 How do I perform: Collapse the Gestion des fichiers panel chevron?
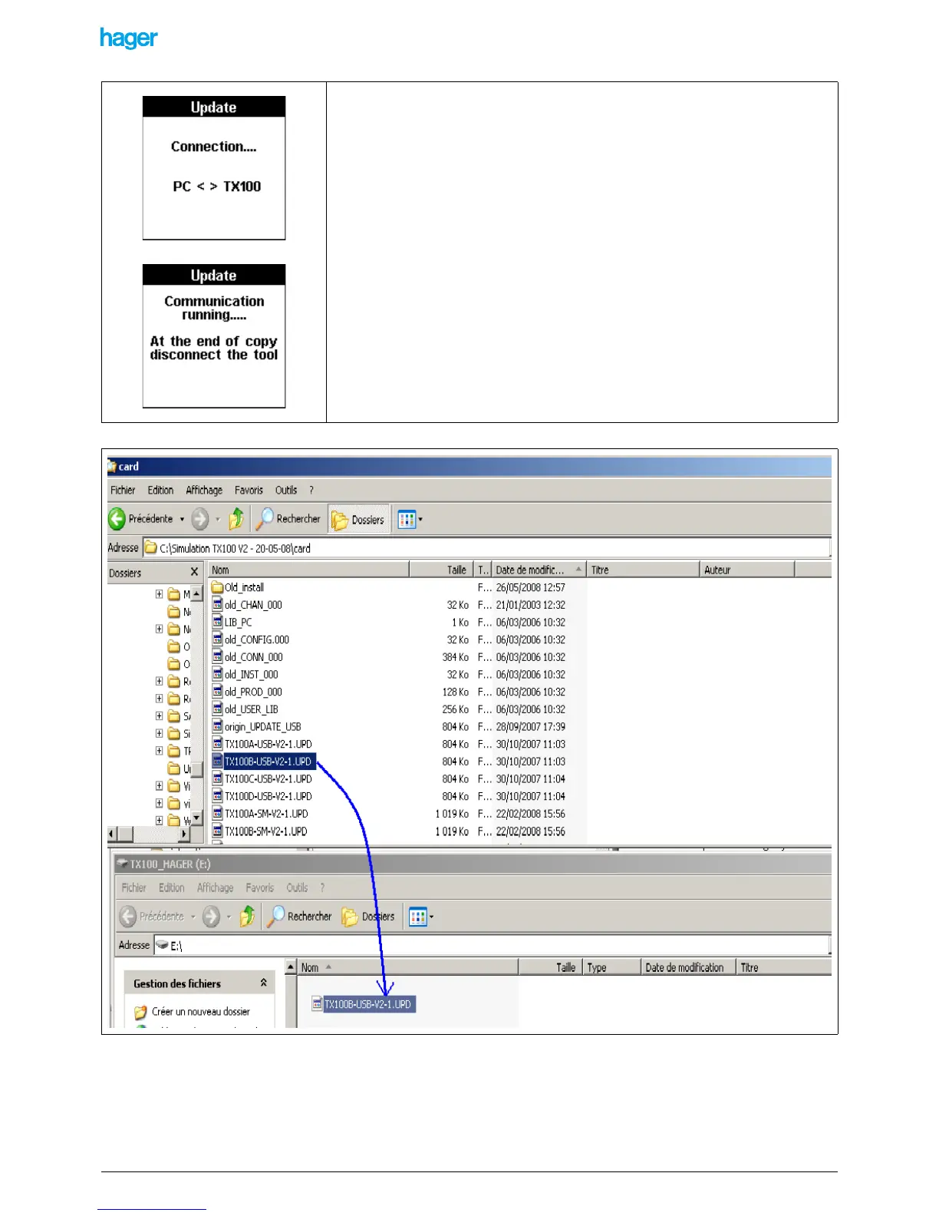(x=264, y=983)
